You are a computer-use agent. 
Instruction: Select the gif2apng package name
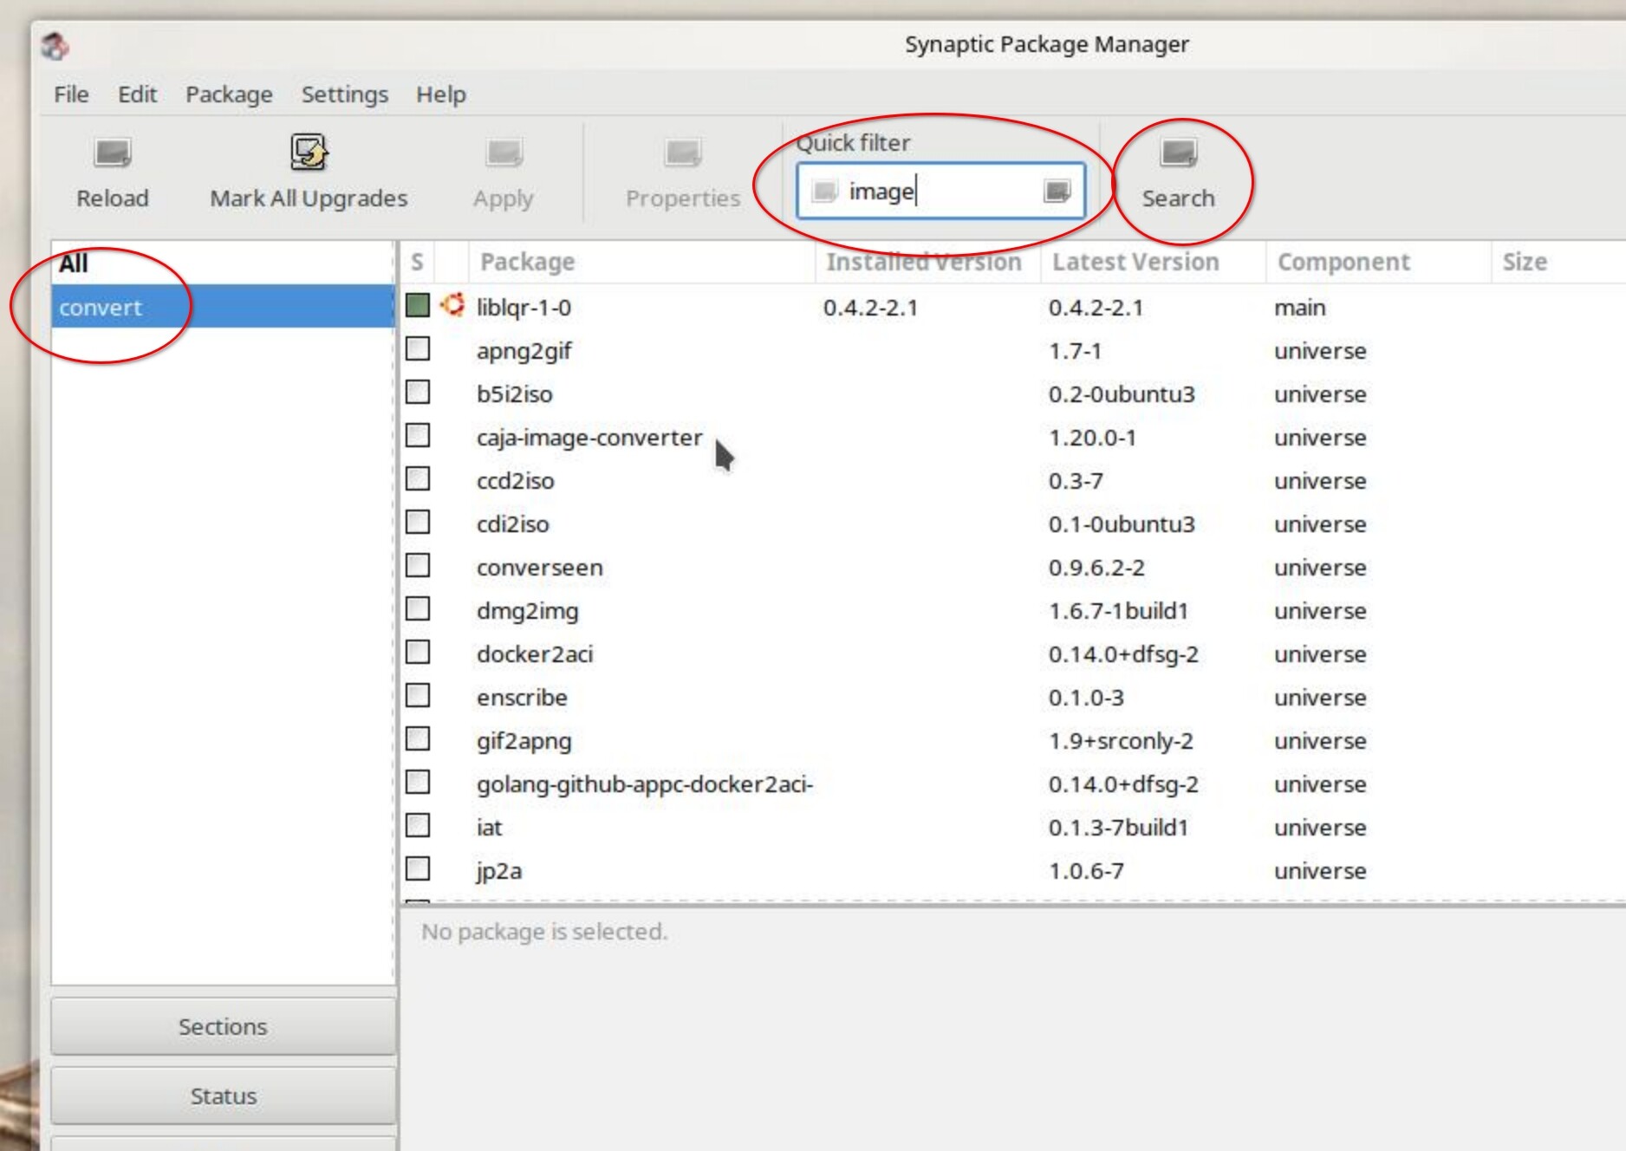tap(524, 741)
